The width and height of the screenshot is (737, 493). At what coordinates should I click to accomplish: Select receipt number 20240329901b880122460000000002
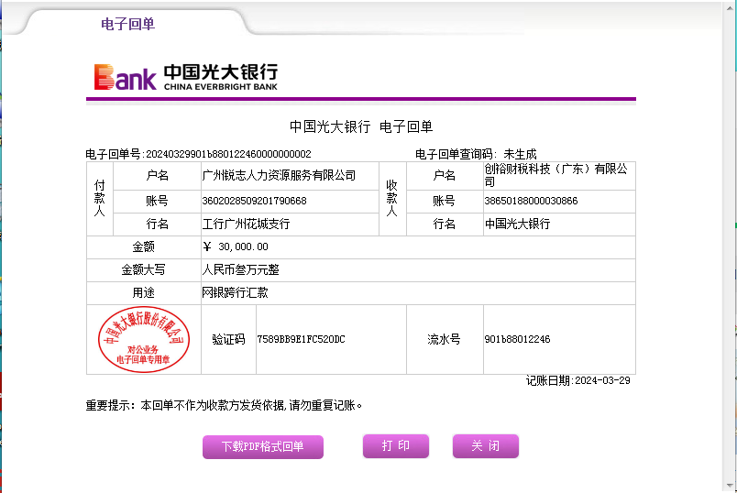pos(228,154)
